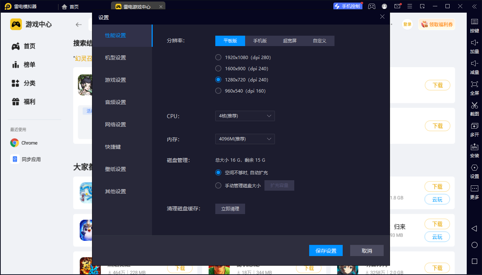Click 取消 to cancel settings

[x=367, y=251]
